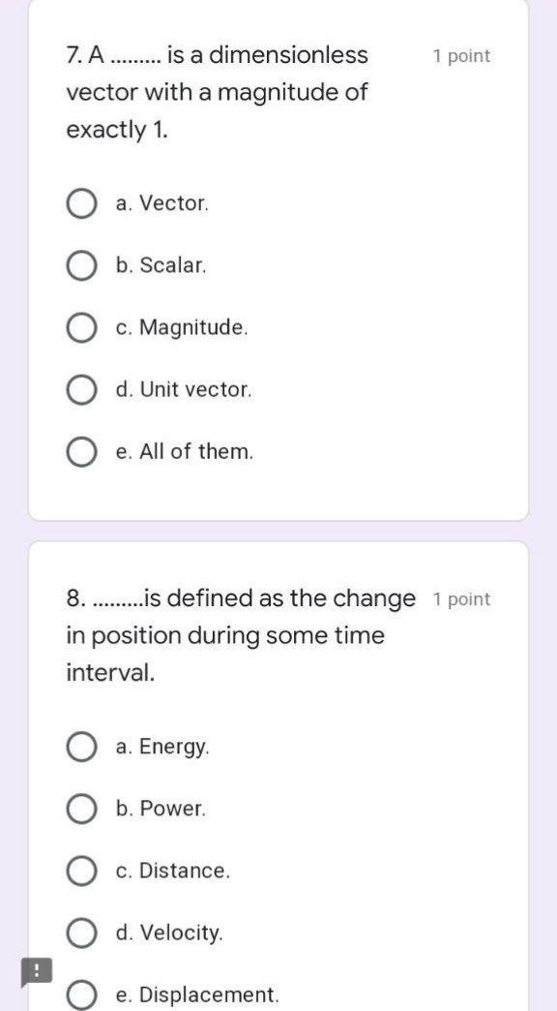Click the question 7 answer card area
The image size is (557, 1011).
point(278,261)
